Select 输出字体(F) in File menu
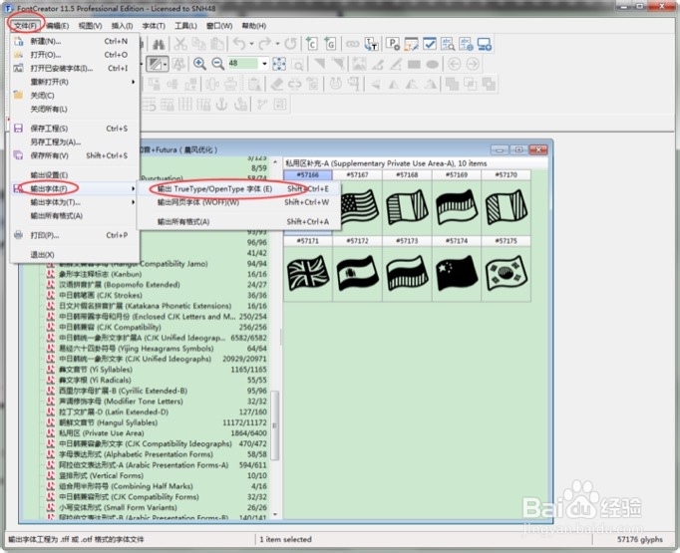 click(x=75, y=188)
